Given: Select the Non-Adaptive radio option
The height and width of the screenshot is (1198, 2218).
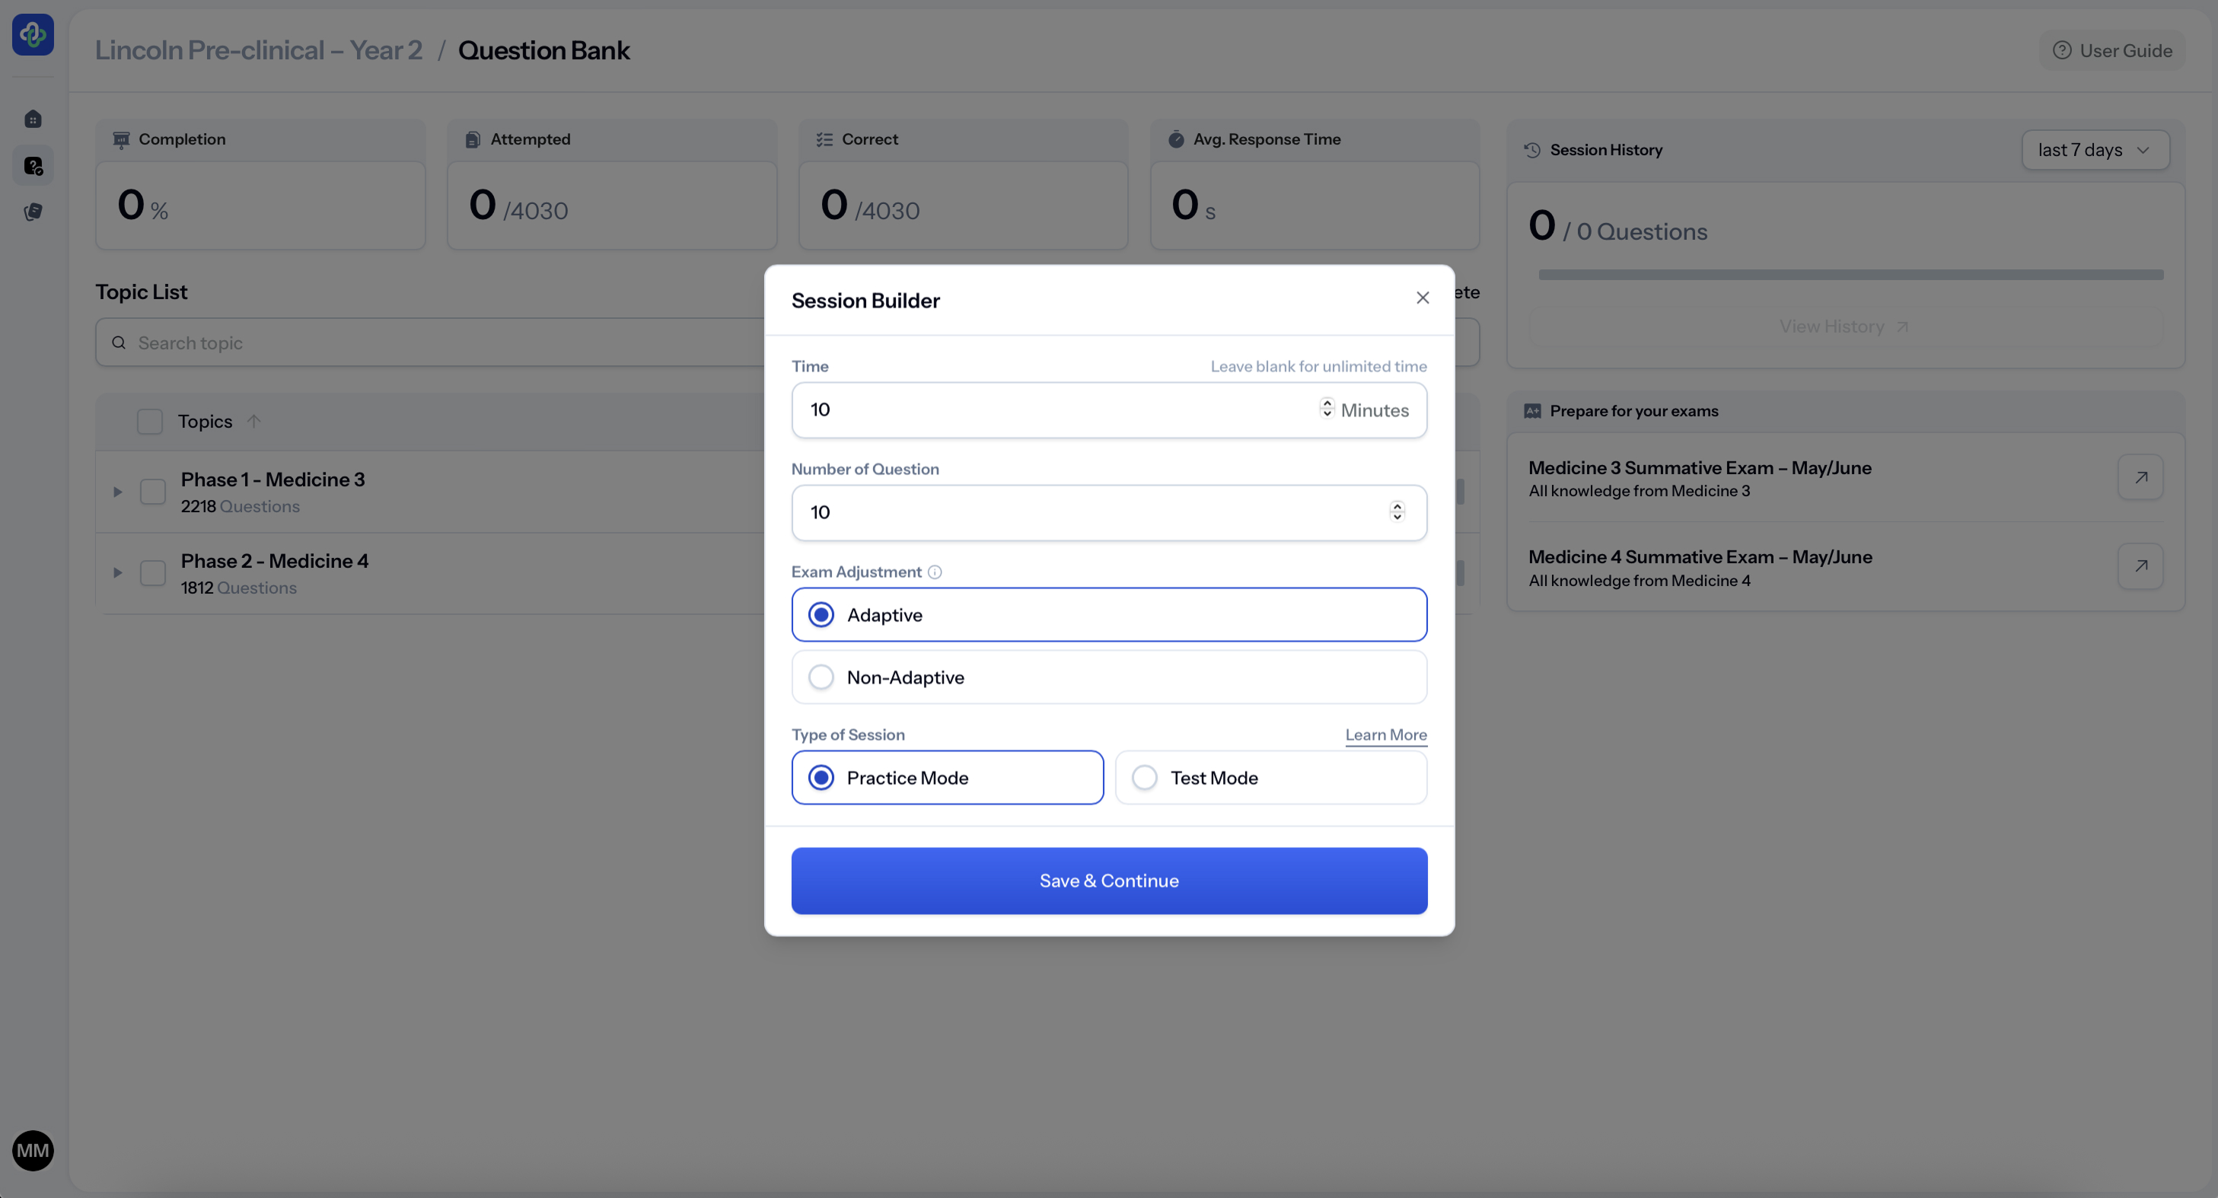Looking at the screenshot, I should (821, 677).
